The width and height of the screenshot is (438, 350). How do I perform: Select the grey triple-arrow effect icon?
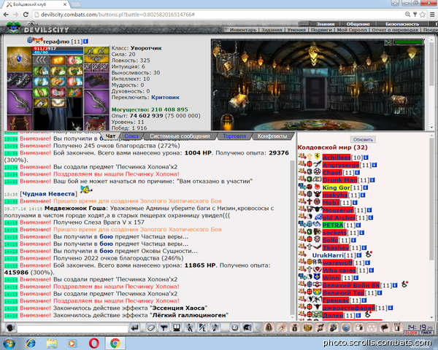[41, 61]
